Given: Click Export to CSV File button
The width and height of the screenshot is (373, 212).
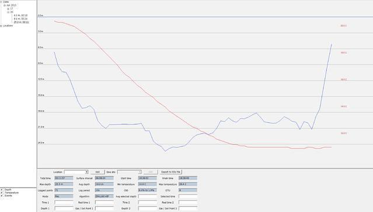Looking at the screenshot, I should point(171,172).
